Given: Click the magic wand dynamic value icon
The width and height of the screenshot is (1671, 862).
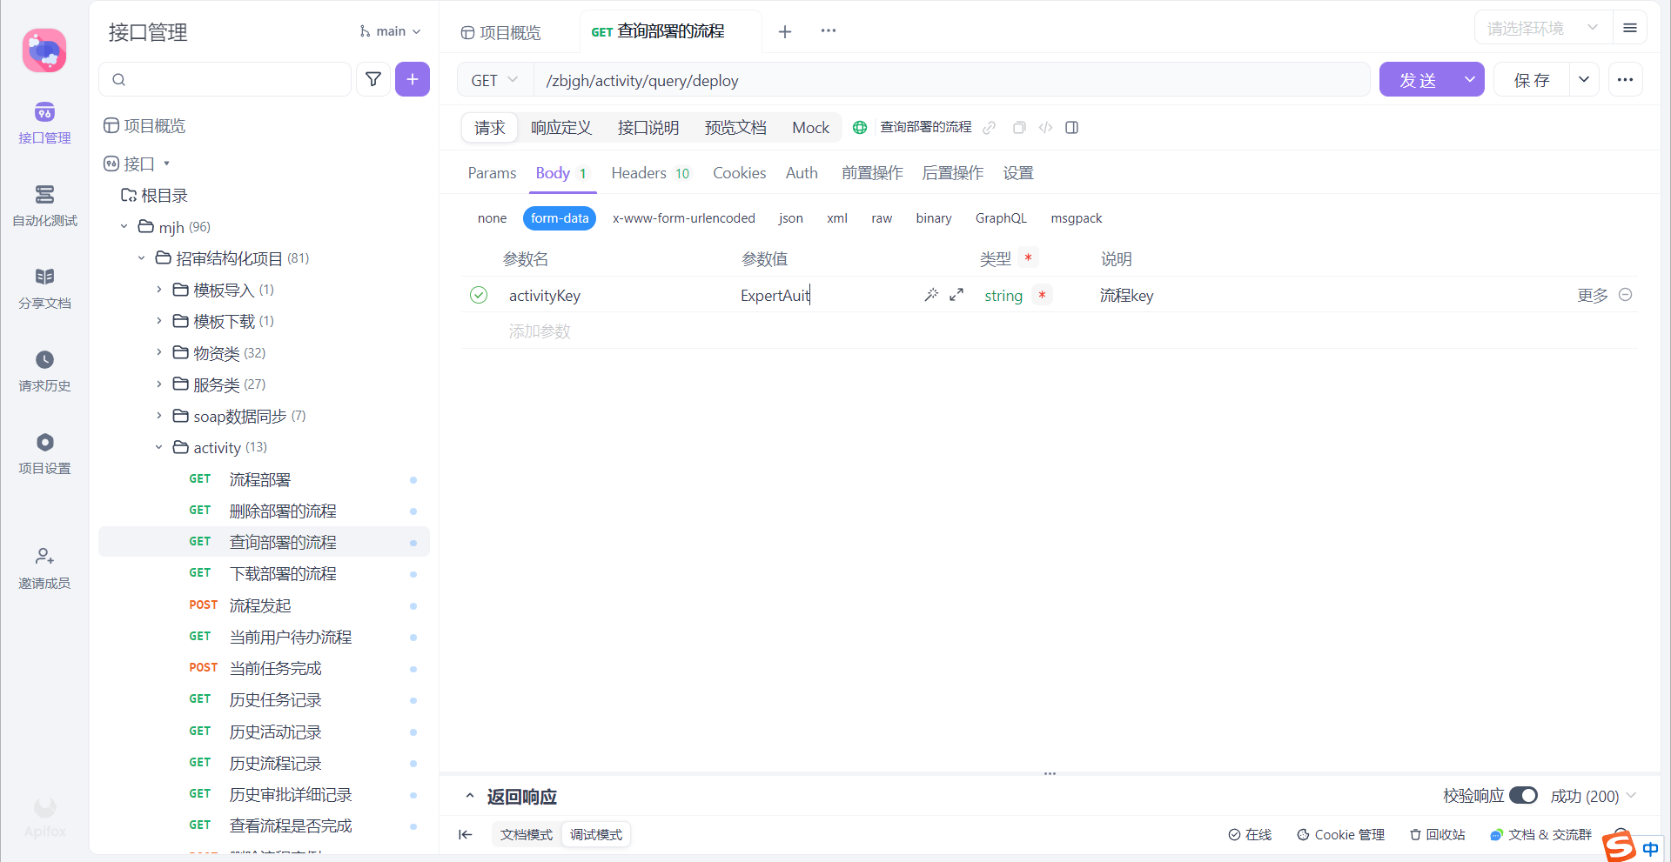Looking at the screenshot, I should coord(931,295).
